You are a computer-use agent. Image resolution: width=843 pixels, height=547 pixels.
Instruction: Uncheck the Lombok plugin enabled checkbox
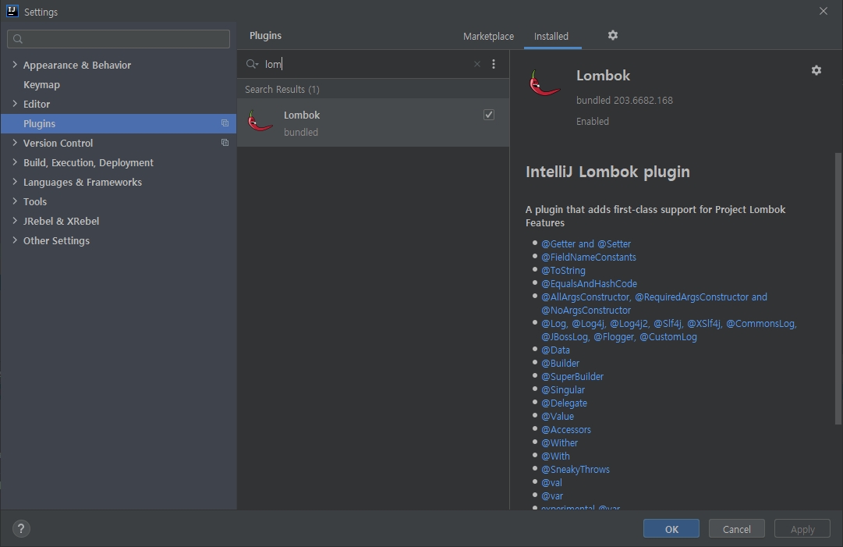click(489, 115)
